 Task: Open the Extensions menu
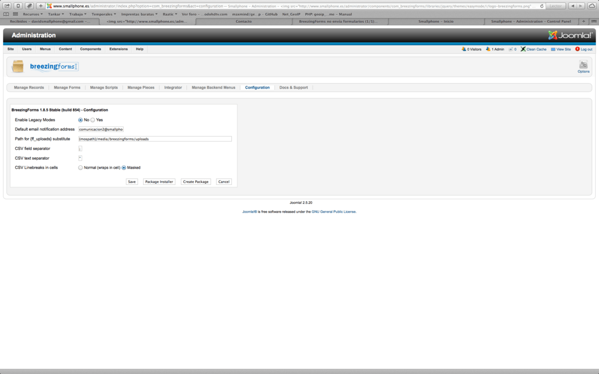[x=118, y=49]
